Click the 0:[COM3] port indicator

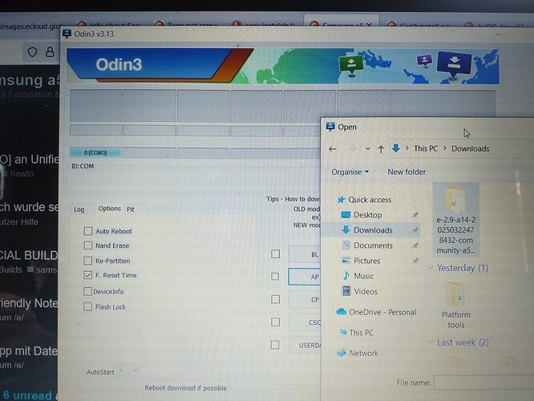(x=95, y=152)
